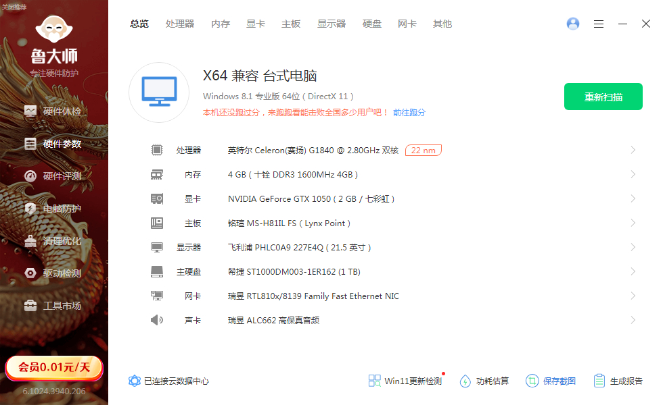Open the 电脑防护 shield icon
Viewport: 663px width, 405px height.
coord(30,209)
